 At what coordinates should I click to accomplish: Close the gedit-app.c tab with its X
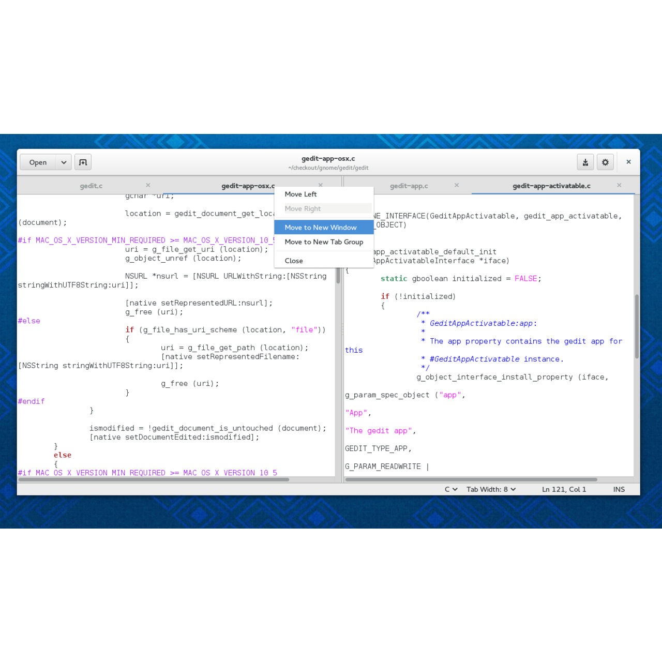(457, 185)
